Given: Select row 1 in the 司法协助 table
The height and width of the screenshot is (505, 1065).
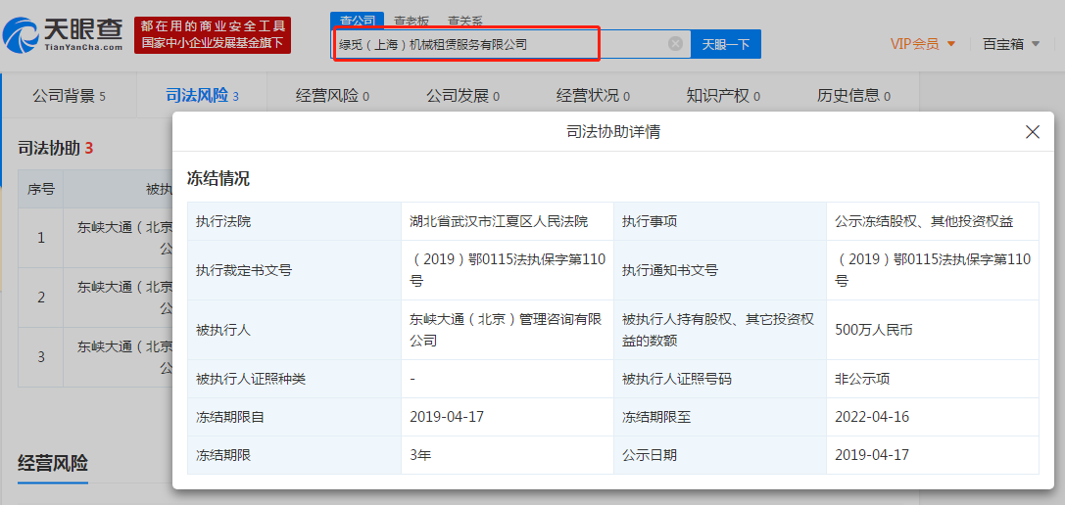Looking at the screenshot, I should pos(95,238).
